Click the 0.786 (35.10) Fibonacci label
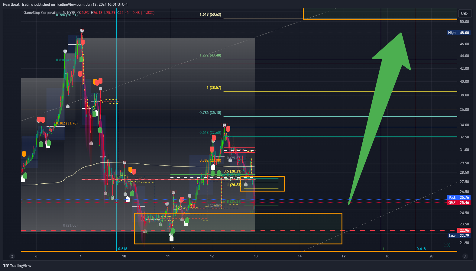Image resolution: width=476 pixels, height=271 pixels. pos(210,113)
